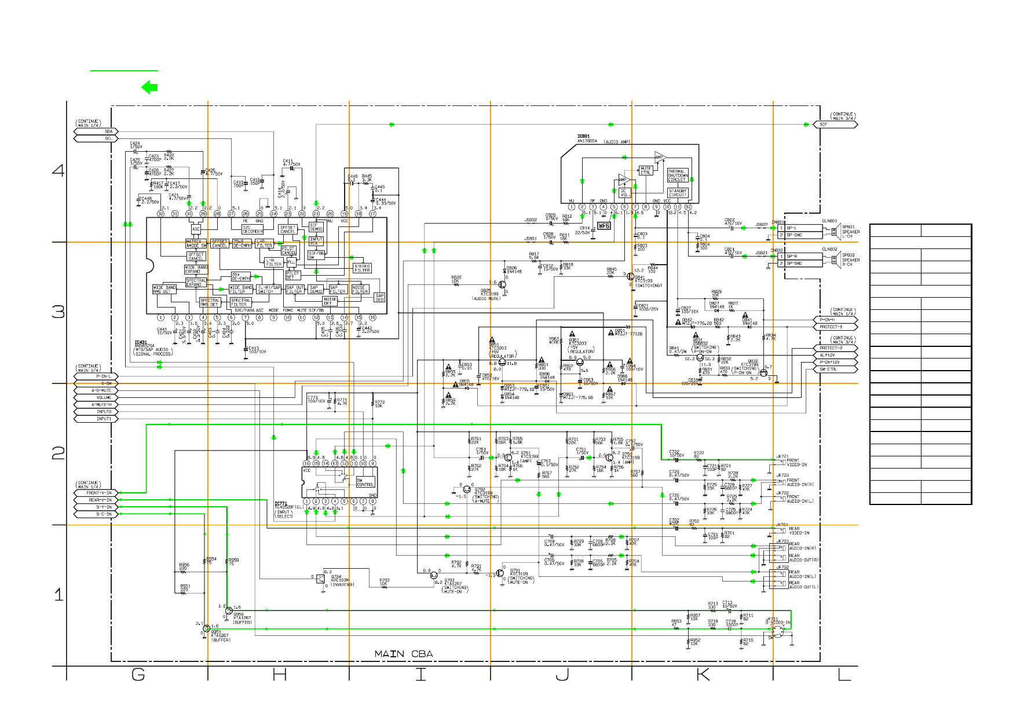Screen dimensions: 1024x717
Task: Click the I2C DECODER block
Action: 253,229
